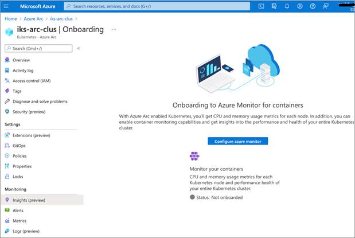Click the Access control (IAM) icon
355x238 pixels.
pos(7,81)
